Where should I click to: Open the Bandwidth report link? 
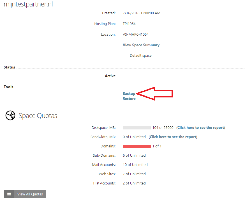pyautogui.click(x=173, y=137)
